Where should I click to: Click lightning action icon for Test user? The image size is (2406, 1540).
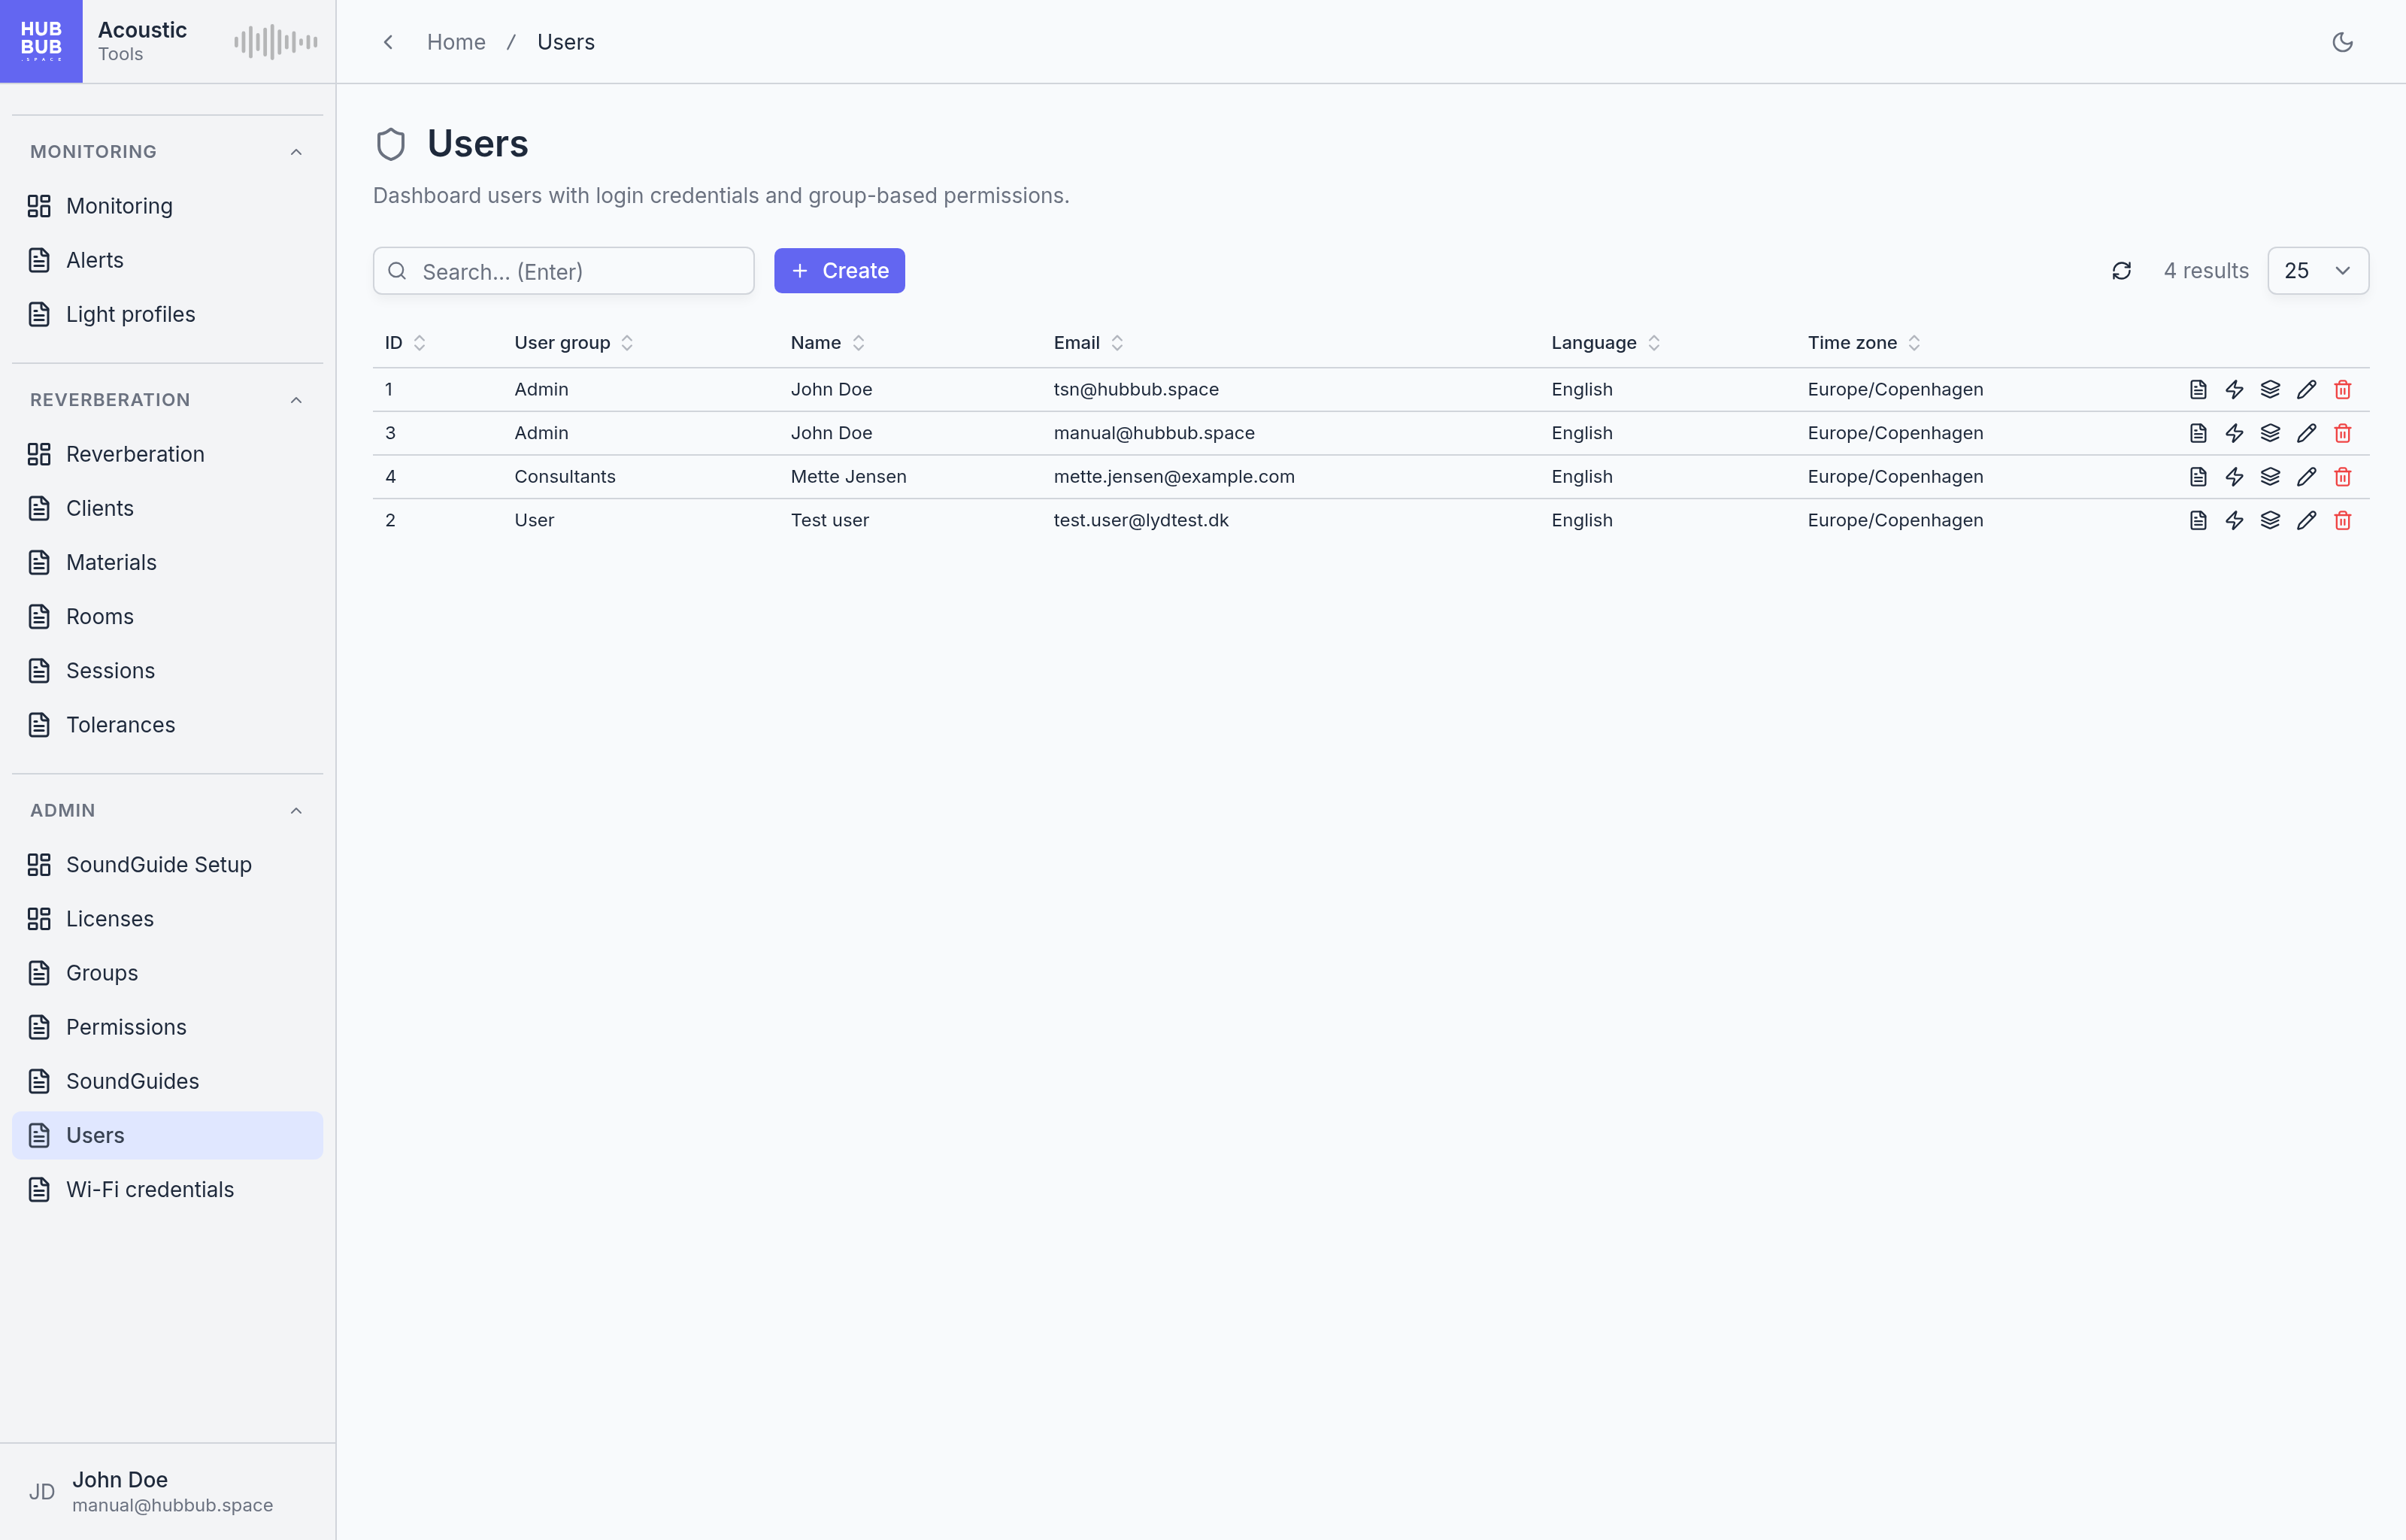tap(2234, 520)
